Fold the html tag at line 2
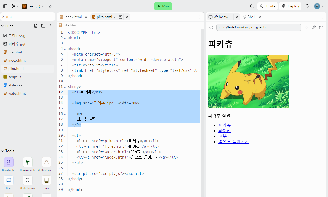 pyautogui.click(x=65, y=38)
